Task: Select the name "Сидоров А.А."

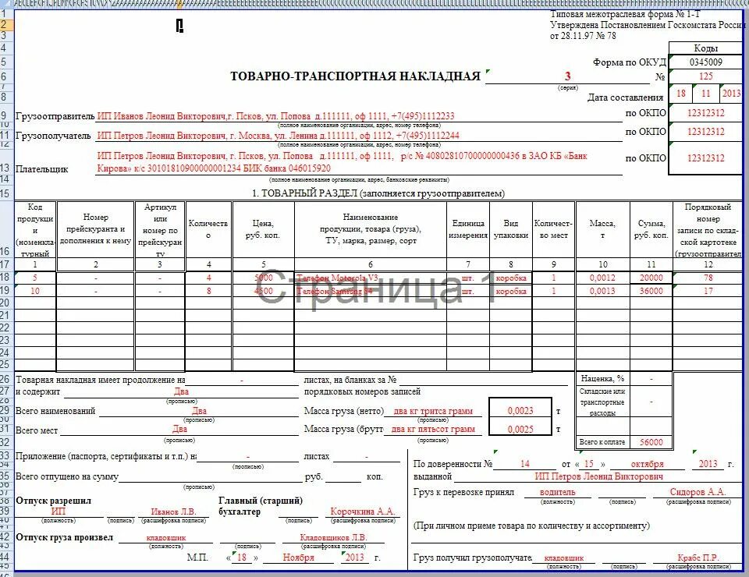Action: [698, 492]
